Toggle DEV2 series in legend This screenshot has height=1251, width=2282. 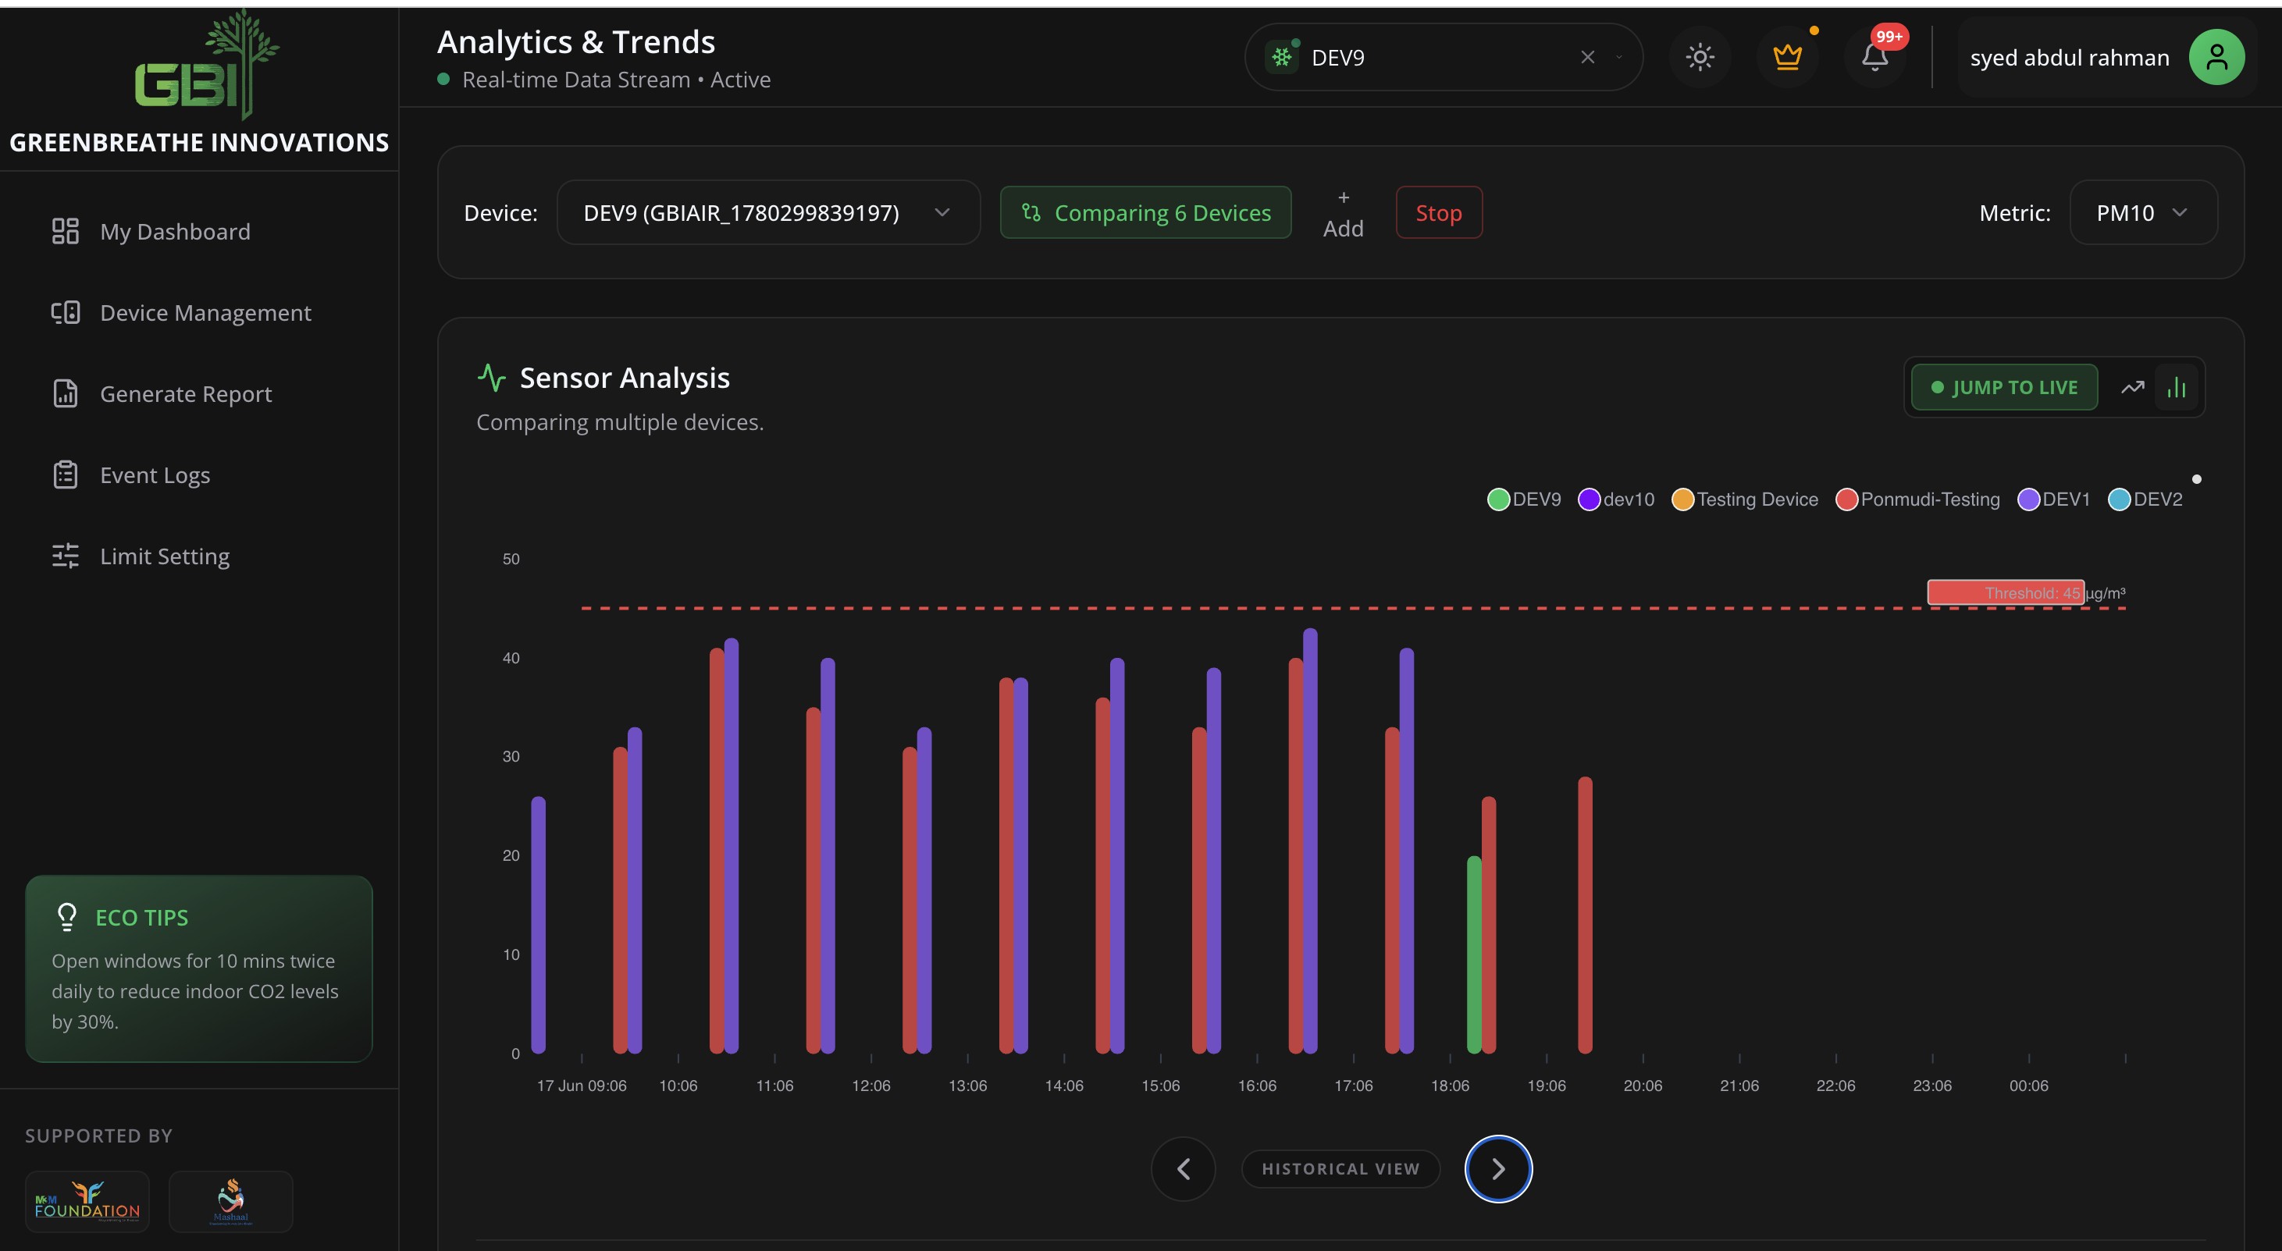(2145, 499)
